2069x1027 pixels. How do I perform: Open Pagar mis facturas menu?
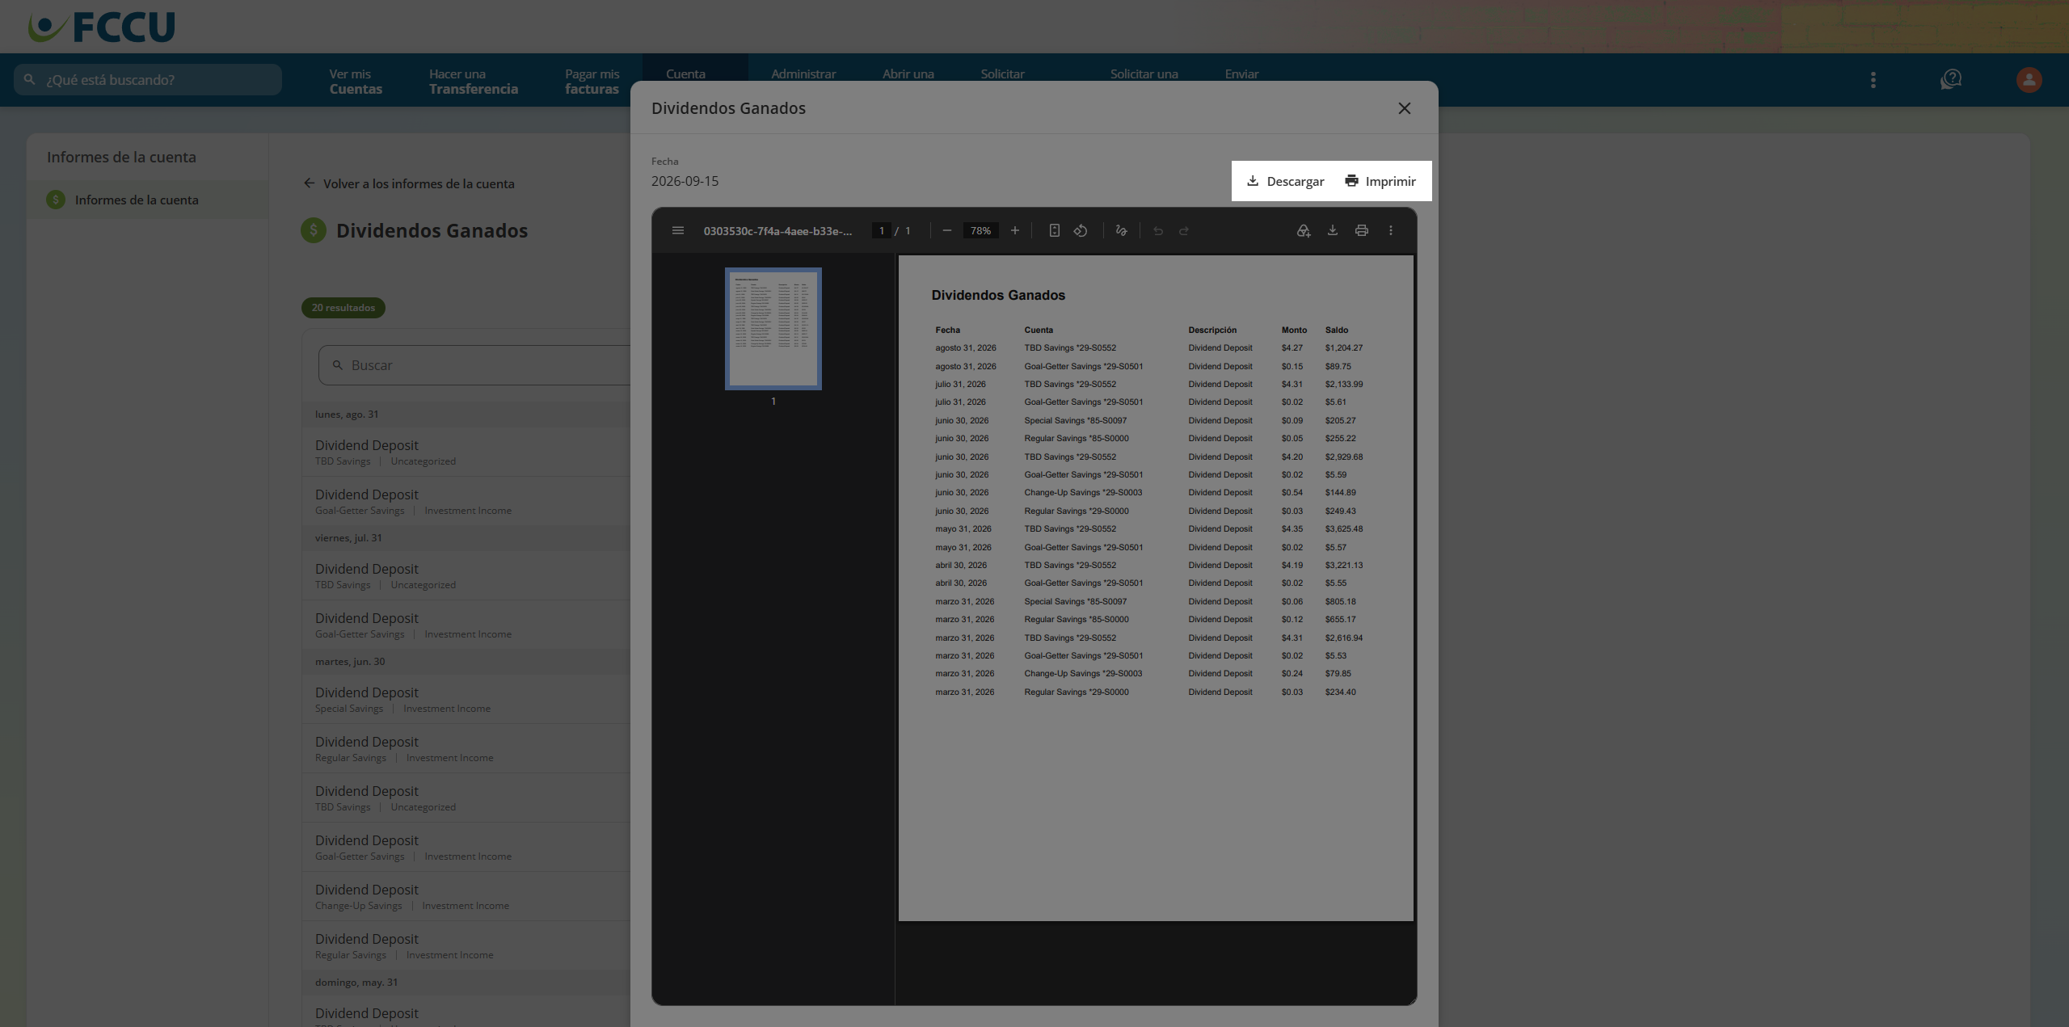tap(592, 81)
